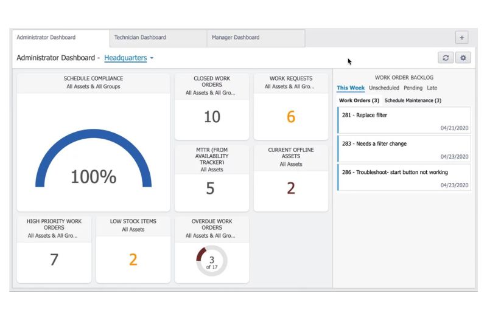Open Current Offline Assets count 2
Viewport: 487px width, 324px height.
tap(291, 188)
